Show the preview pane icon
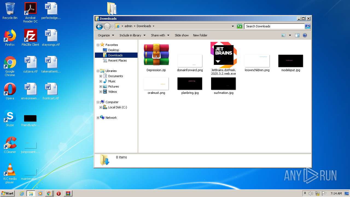This screenshot has width=350, height=197. (x=297, y=35)
